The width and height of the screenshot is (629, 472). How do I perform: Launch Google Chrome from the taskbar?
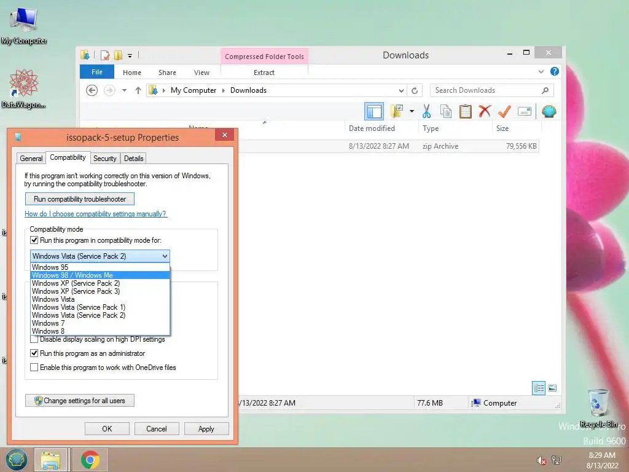90,460
